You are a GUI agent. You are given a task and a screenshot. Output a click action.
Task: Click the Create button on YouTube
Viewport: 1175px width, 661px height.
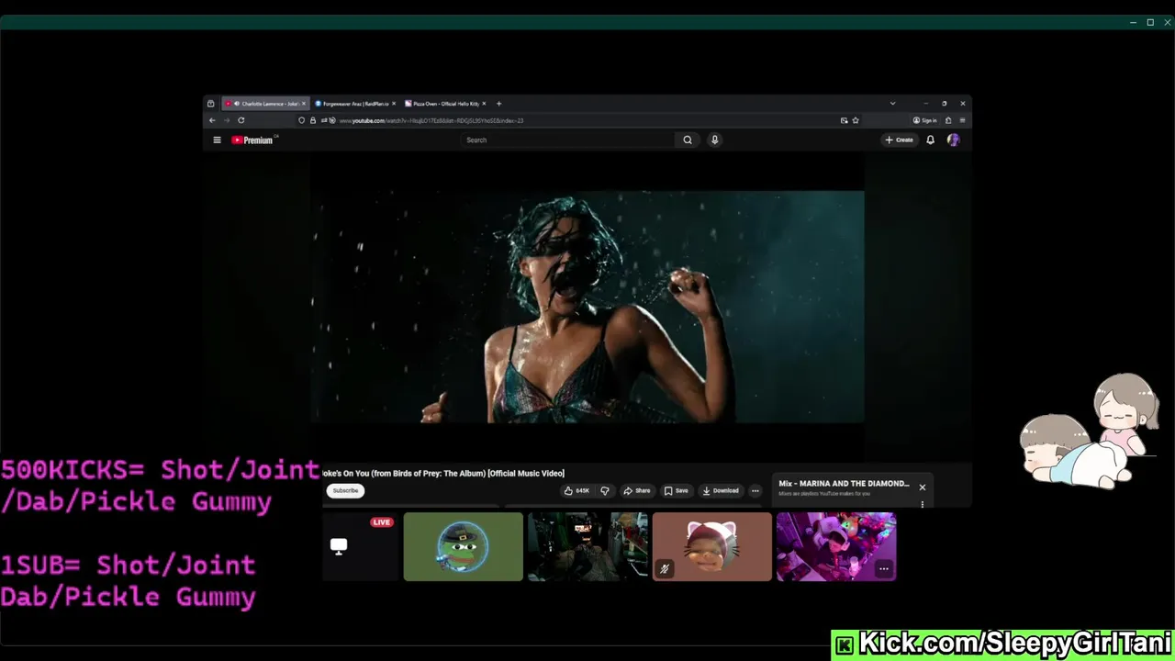pyautogui.click(x=899, y=140)
